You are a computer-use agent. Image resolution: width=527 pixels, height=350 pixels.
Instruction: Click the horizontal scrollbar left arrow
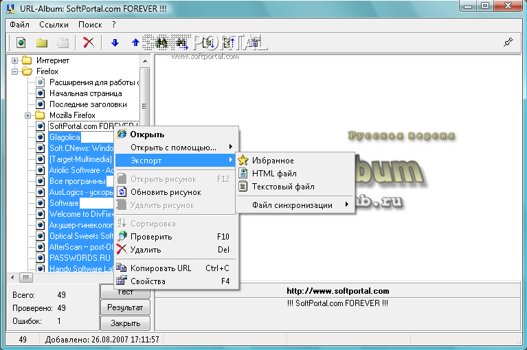click(x=12, y=277)
